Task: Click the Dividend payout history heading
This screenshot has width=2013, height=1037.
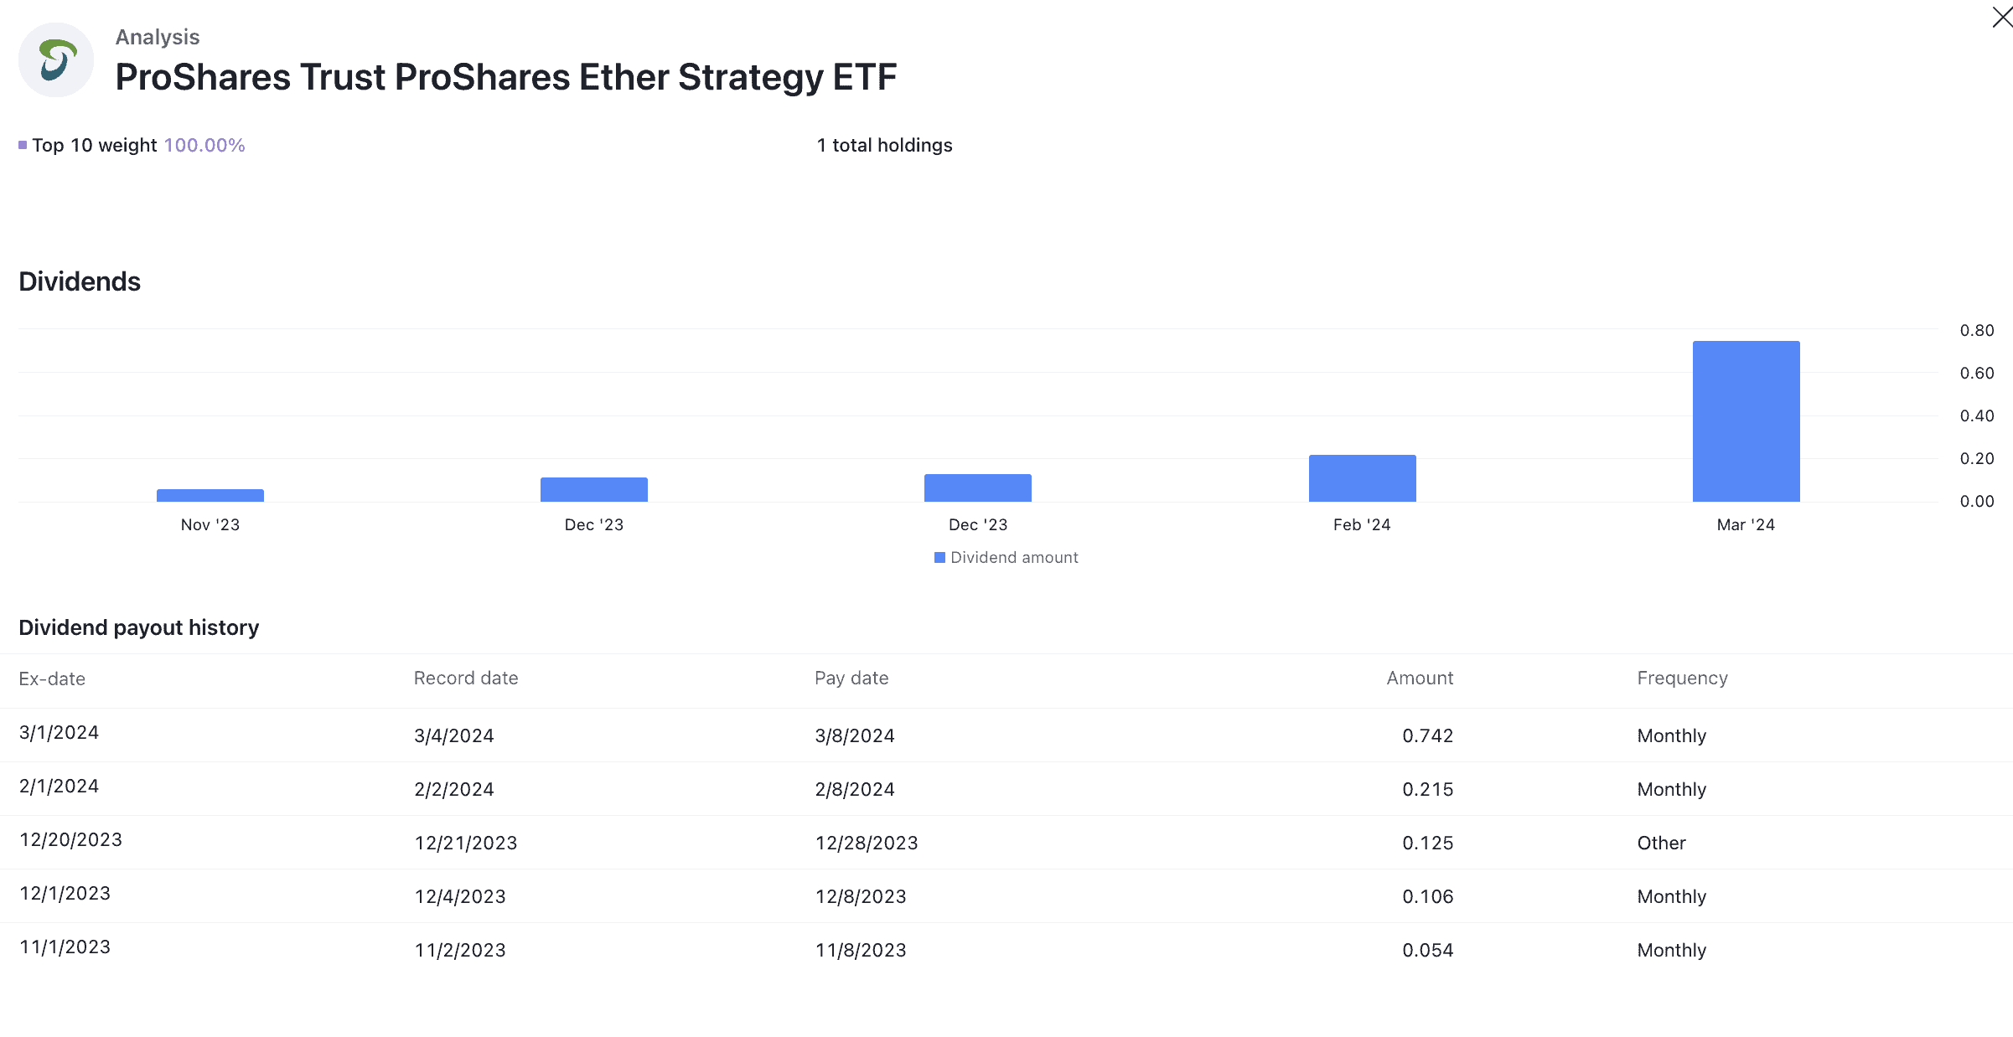Action: 138,627
